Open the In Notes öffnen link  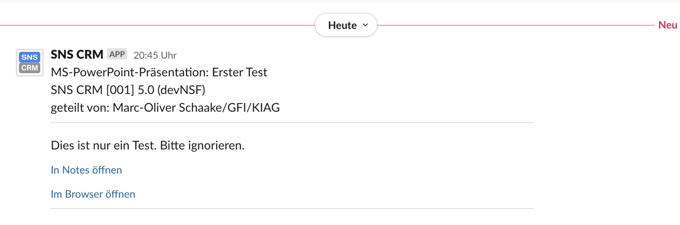tap(86, 170)
